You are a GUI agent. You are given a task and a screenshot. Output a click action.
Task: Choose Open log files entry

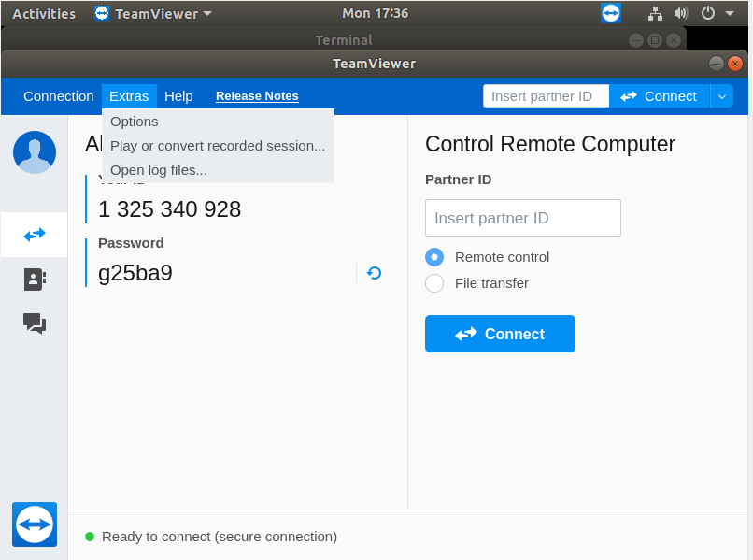tap(218, 170)
